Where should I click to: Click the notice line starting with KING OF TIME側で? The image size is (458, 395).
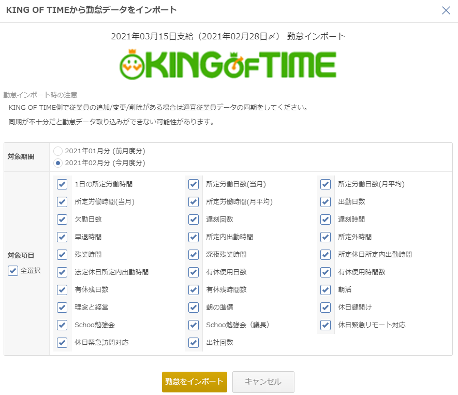(x=158, y=108)
